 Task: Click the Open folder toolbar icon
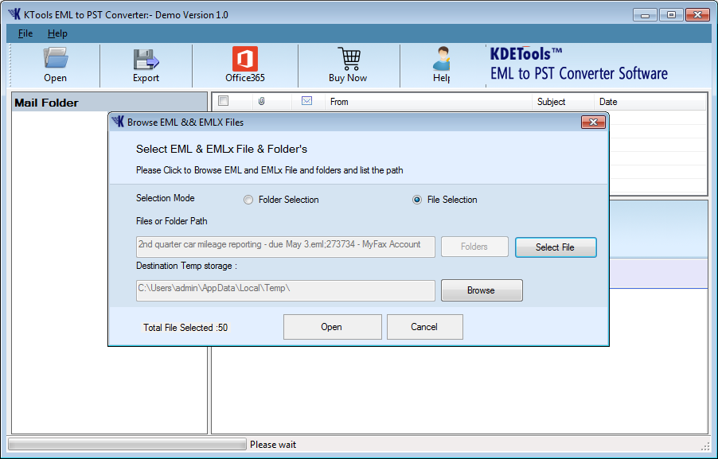click(55, 59)
